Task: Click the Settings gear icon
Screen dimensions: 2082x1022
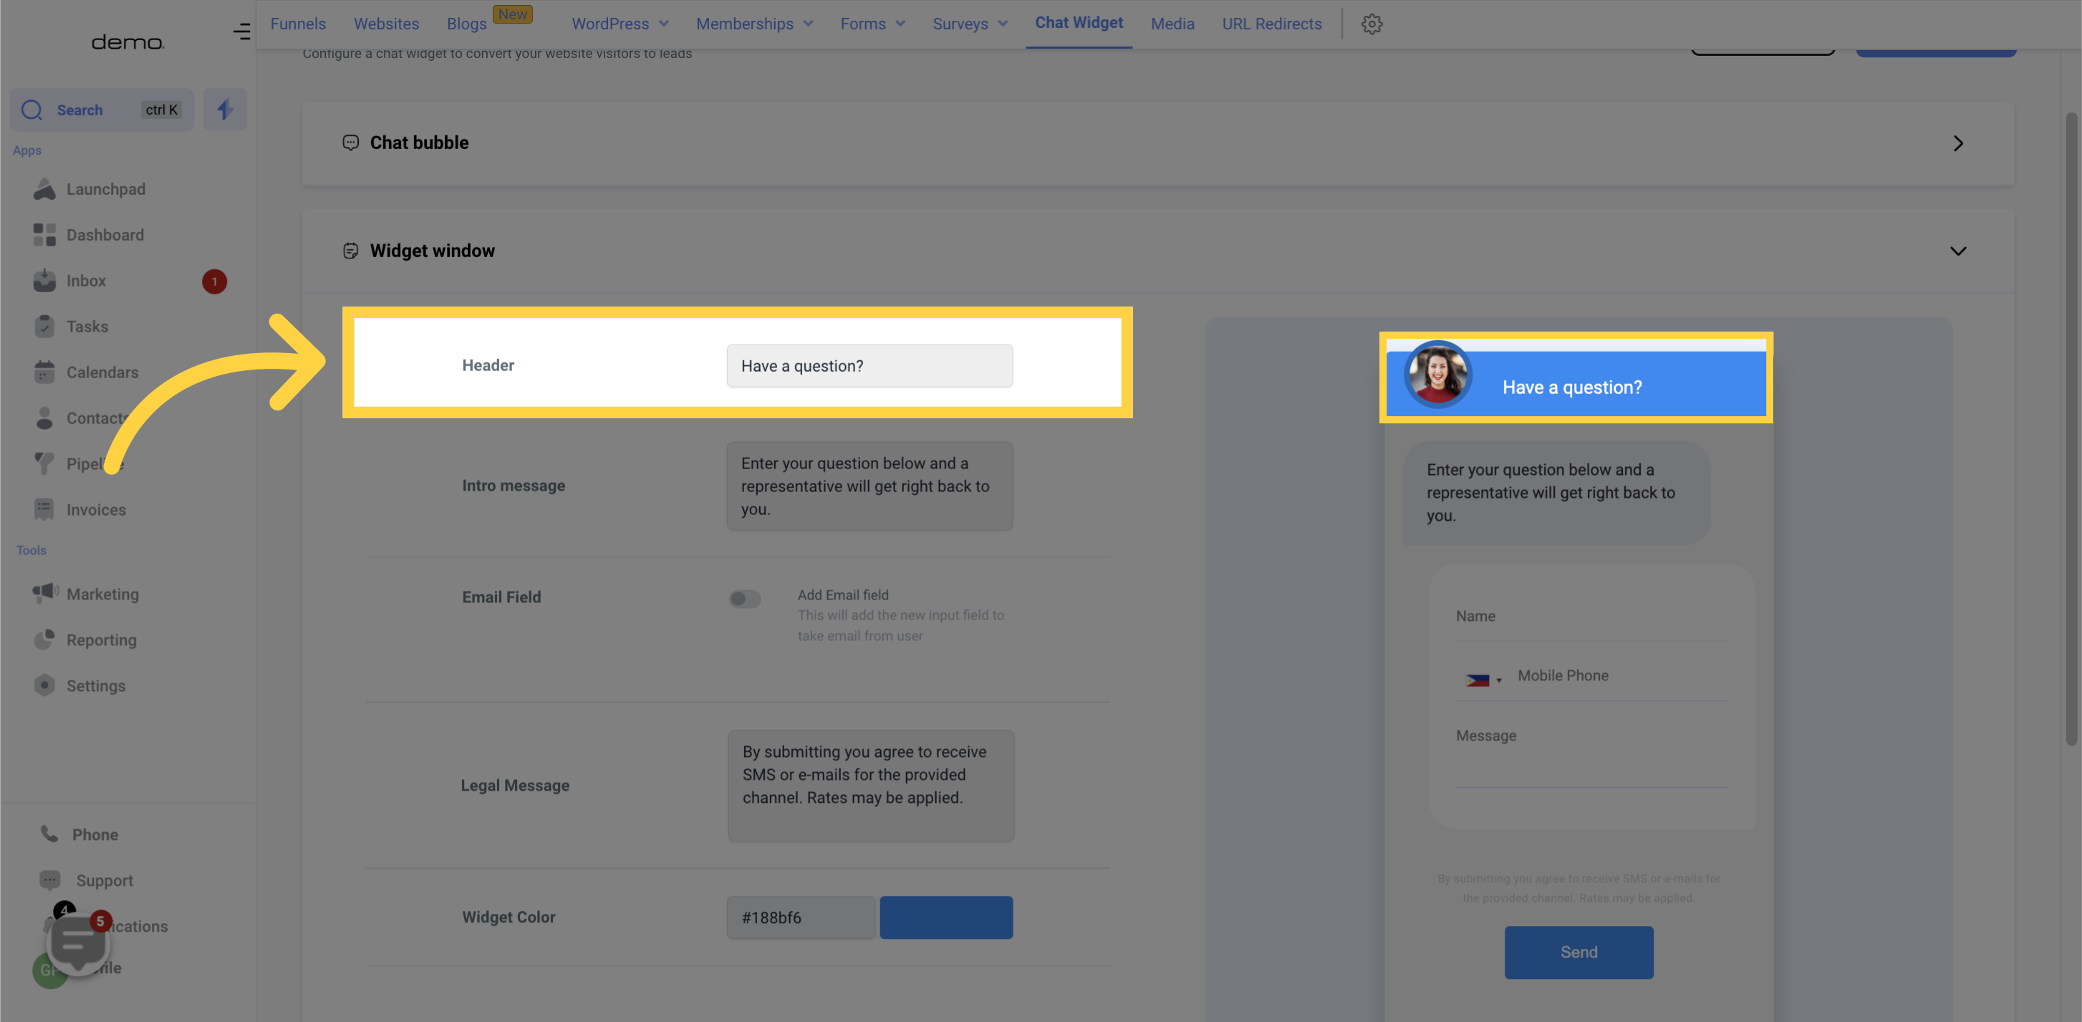Action: (x=1373, y=24)
